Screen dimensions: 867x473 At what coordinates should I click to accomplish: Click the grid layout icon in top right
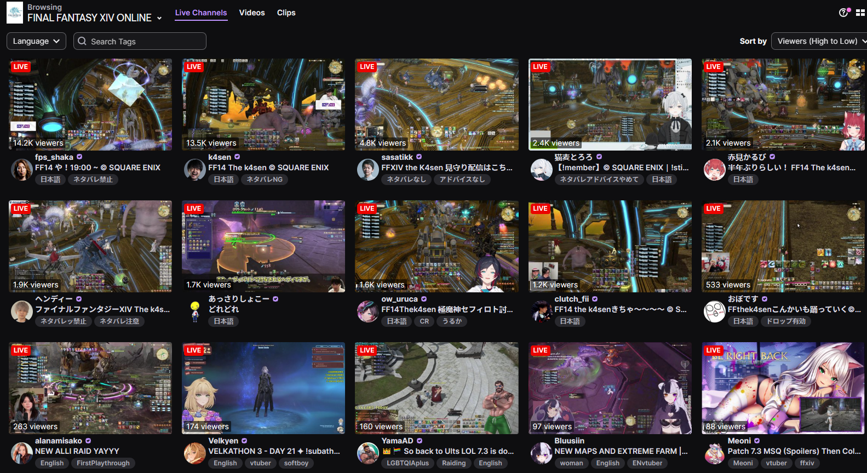(x=860, y=13)
